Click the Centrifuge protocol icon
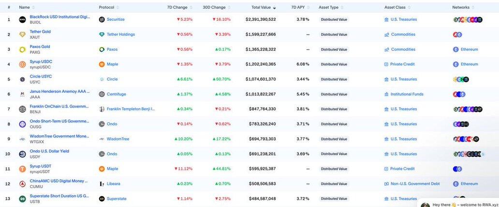Screen dimensions: 499x207 click(x=102, y=95)
